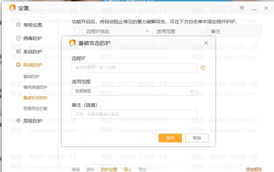Click the orange warning info icon next to 远程IP field
Viewport: 274px width, 172px height.
pyautogui.click(x=203, y=68)
